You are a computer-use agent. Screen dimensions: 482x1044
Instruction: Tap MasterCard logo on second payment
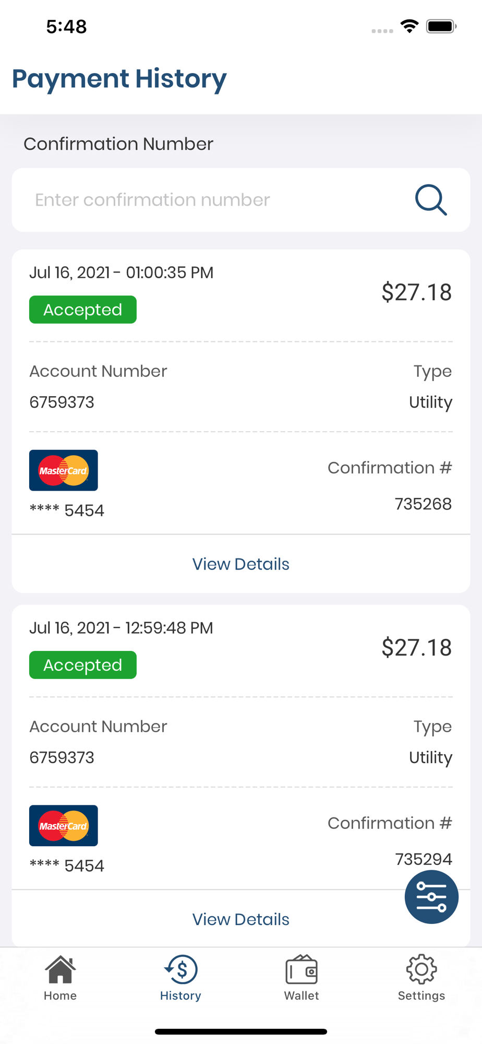[64, 826]
